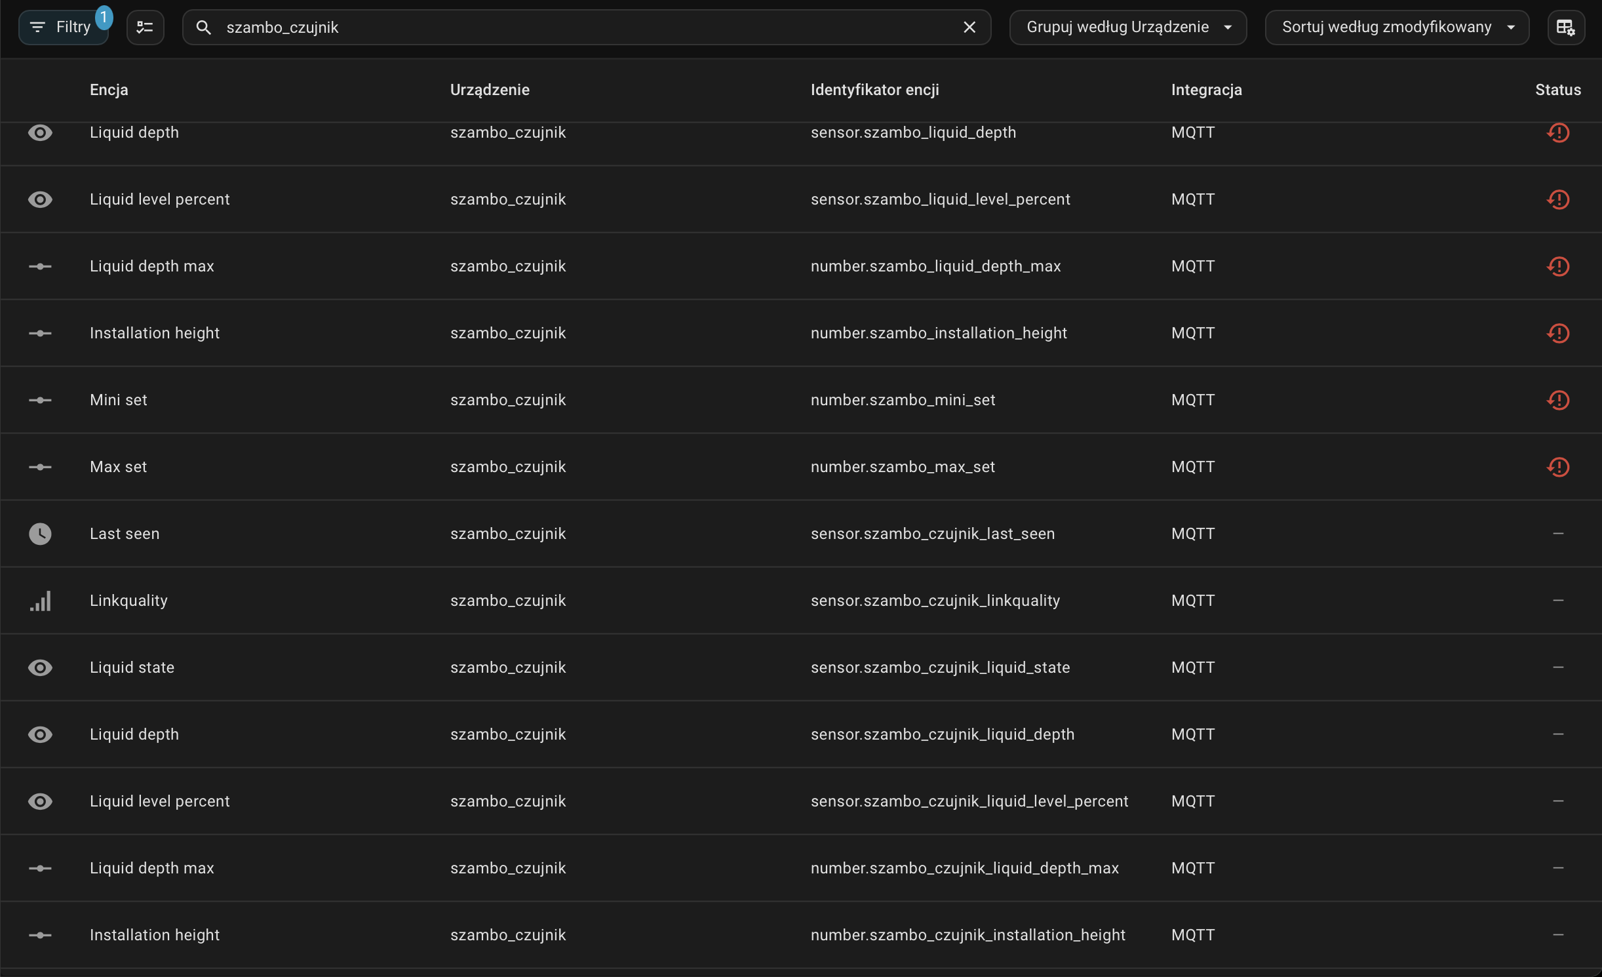Click the clock icon beside Last seen
The image size is (1602, 977).
(x=40, y=534)
